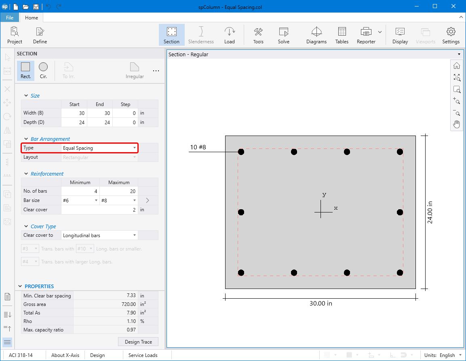Collapse the Size section

tap(26, 96)
